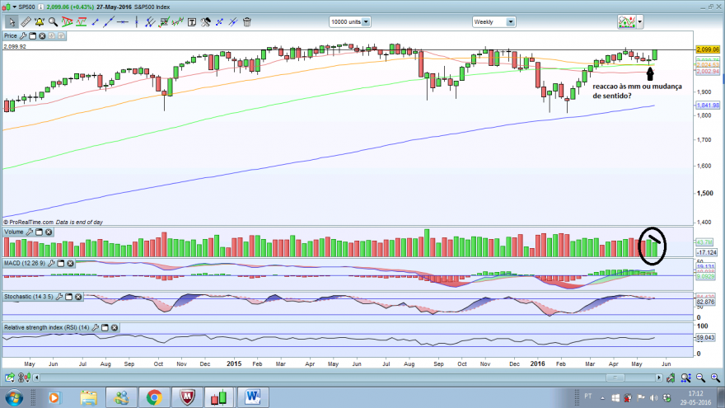Click the trash can delete-objects icon
This screenshot has height=408, width=725.
click(247, 21)
